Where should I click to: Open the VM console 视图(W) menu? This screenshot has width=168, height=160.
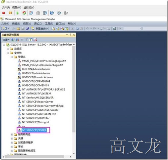17,8
